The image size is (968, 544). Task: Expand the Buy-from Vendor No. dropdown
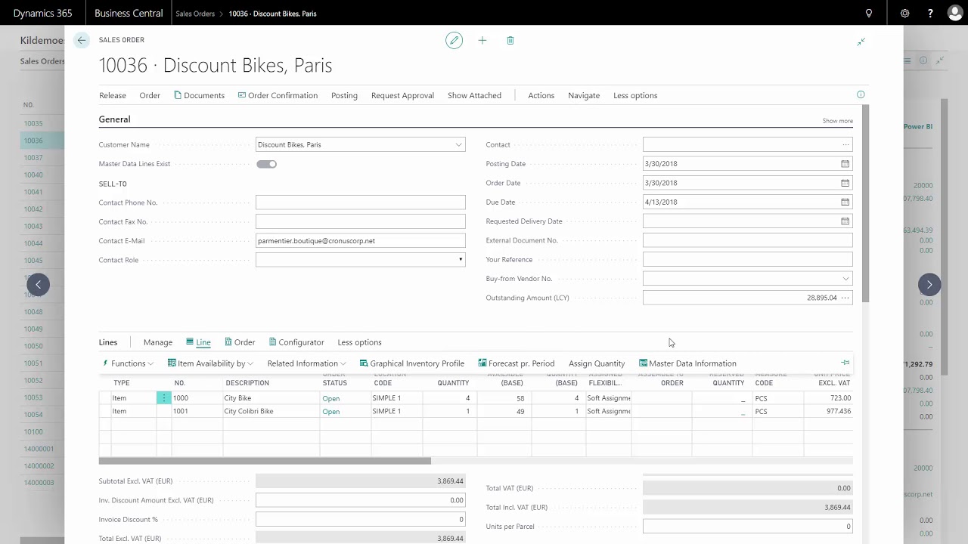845,279
